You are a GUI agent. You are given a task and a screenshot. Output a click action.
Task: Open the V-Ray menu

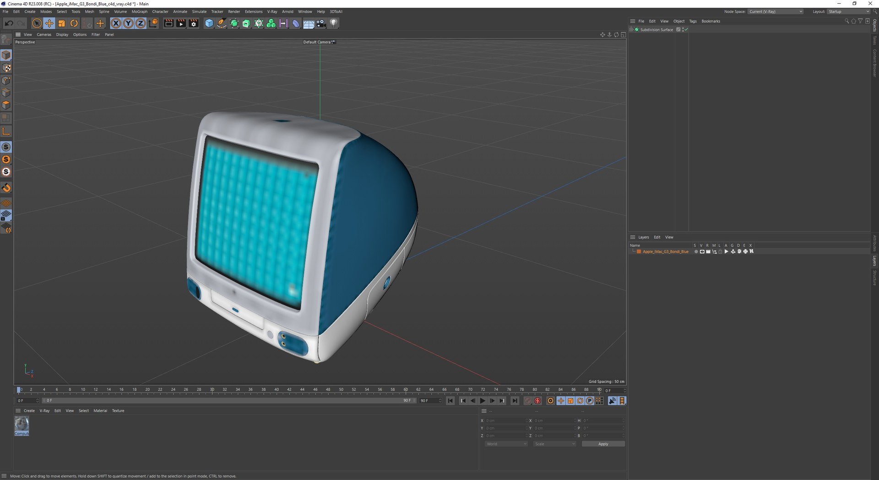[272, 11]
